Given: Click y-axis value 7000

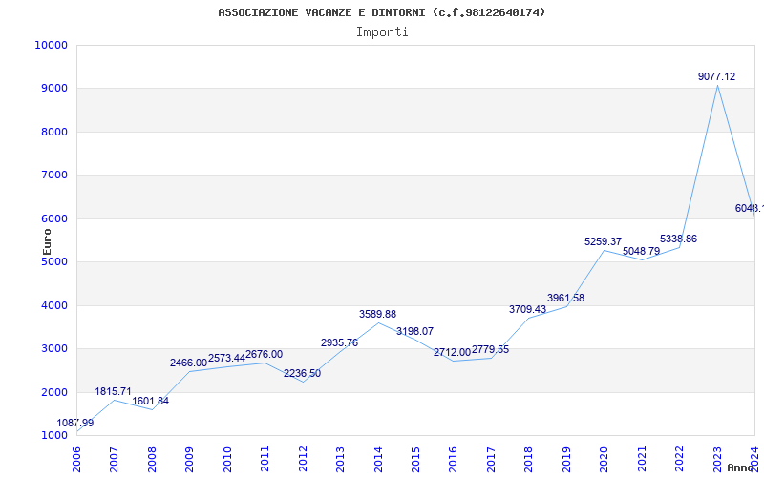Looking at the screenshot, I should (x=54, y=176).
